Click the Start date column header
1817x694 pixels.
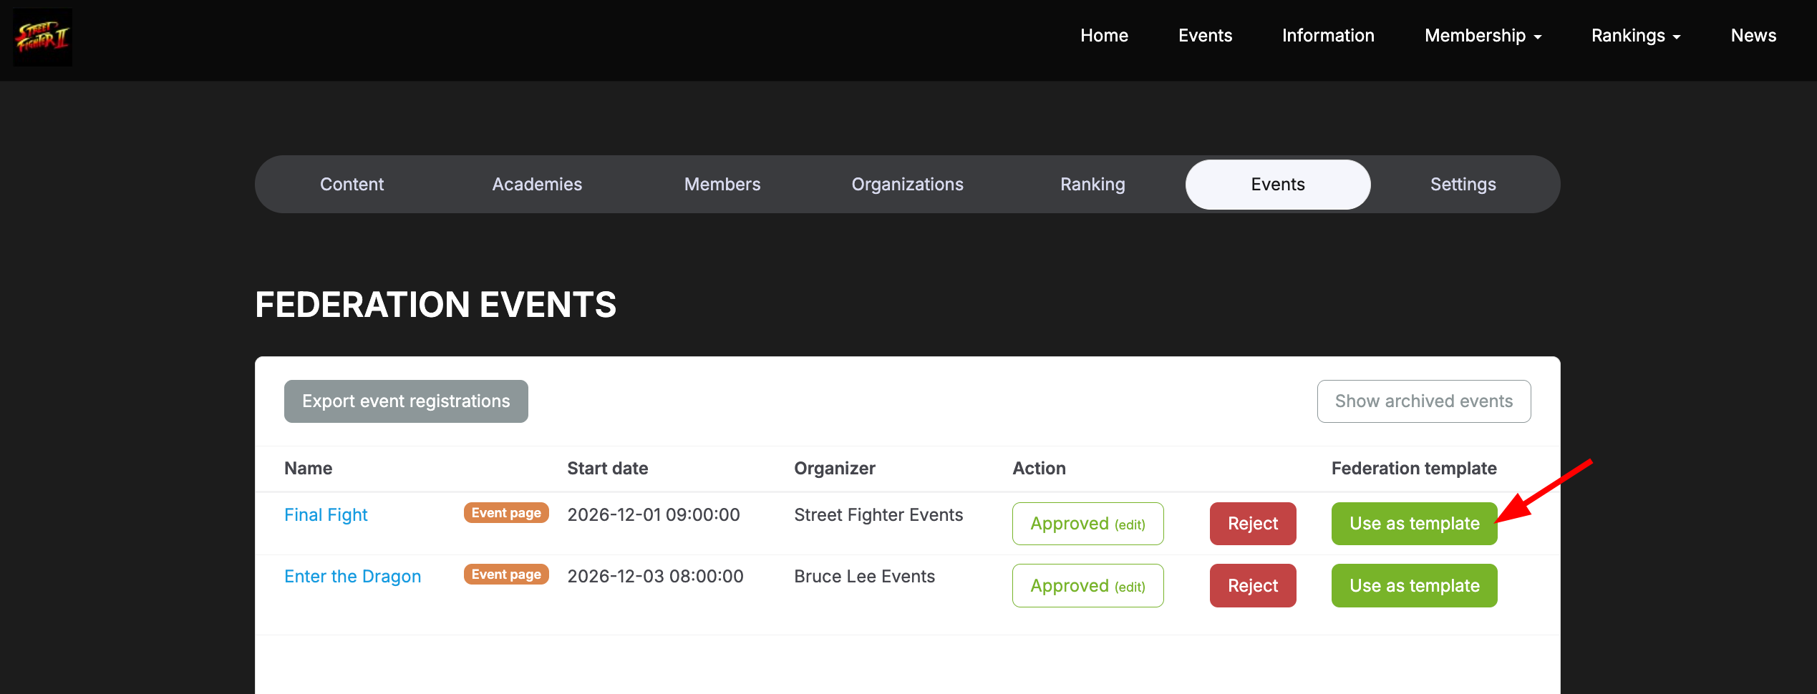click(x=607, y=469)
